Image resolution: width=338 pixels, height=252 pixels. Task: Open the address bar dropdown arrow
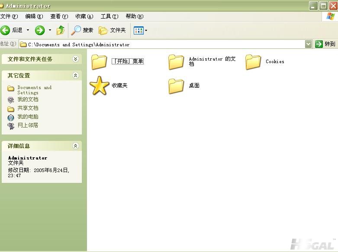click(308, 44)
